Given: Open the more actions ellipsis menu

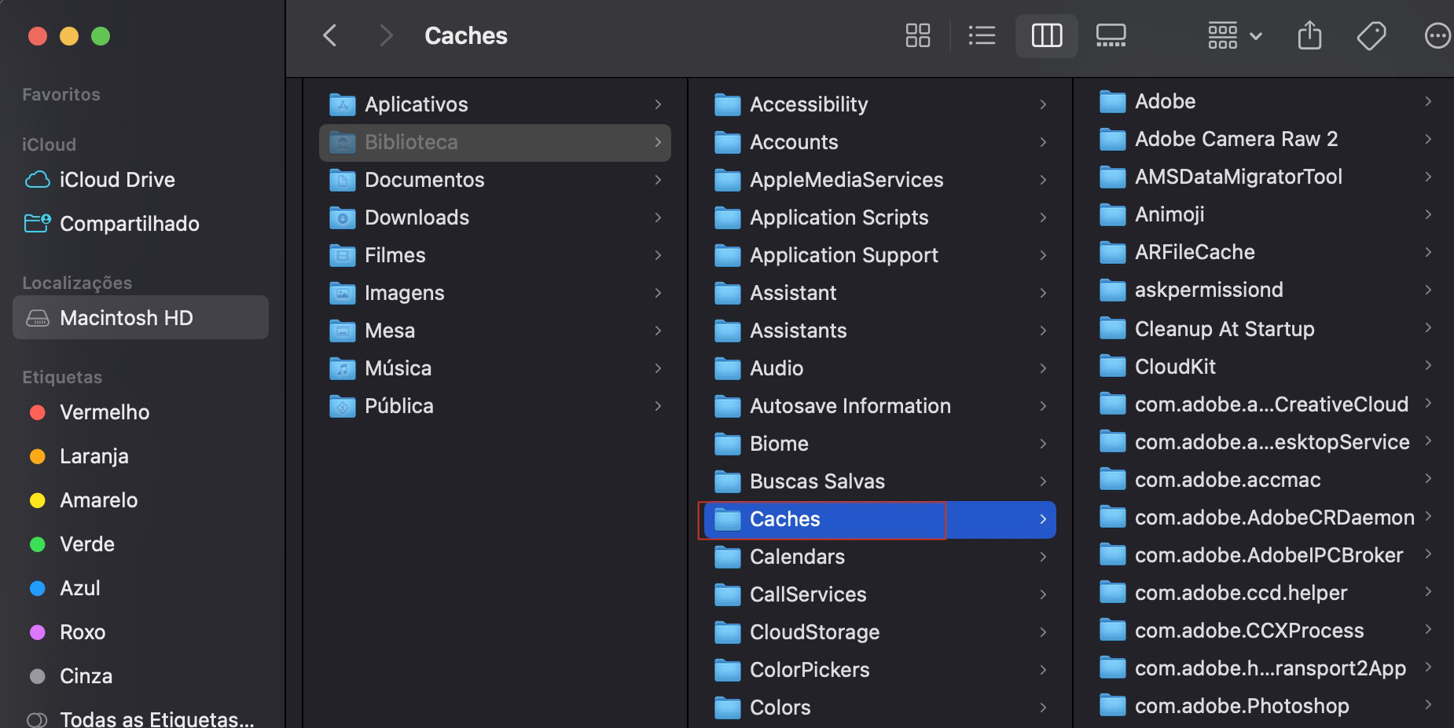Looking at the screenshot, I should pyautogui.click(x=1438, y=35).
